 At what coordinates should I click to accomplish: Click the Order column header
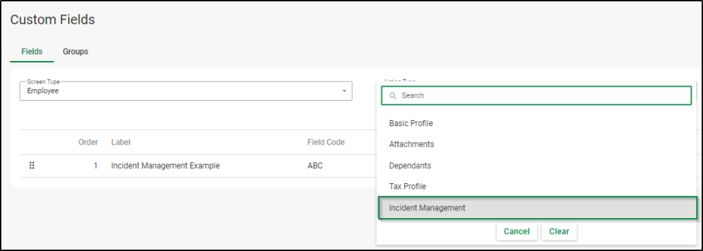tap(88, 142)
